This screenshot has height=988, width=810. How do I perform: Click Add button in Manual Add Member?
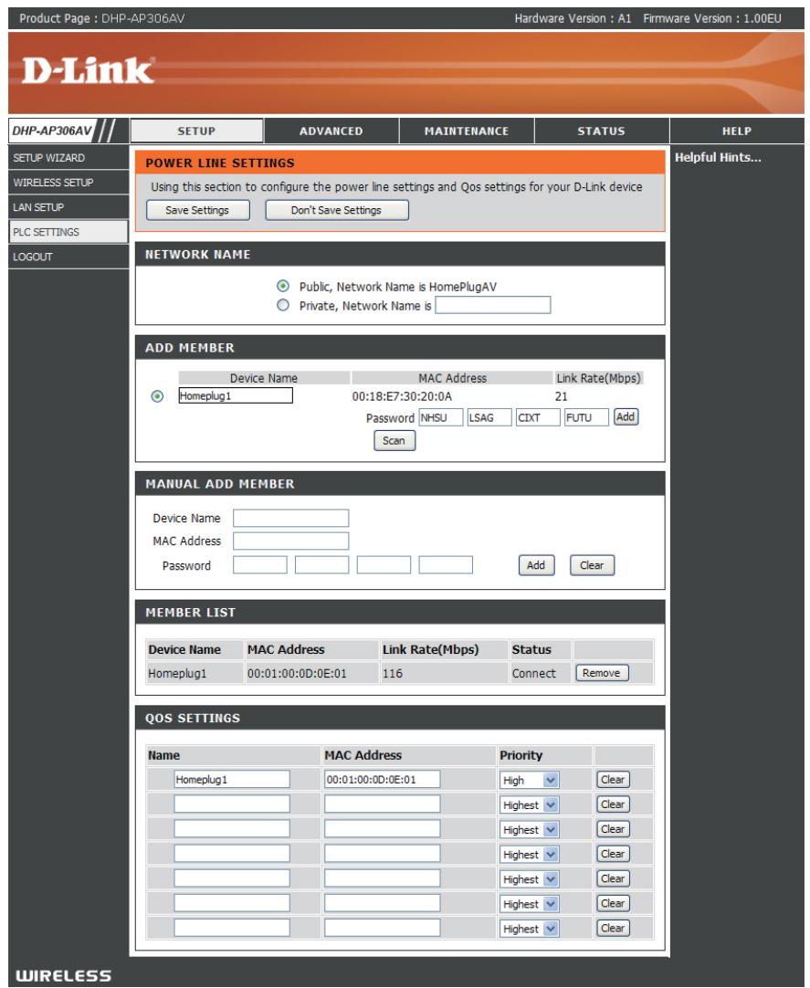536,565
